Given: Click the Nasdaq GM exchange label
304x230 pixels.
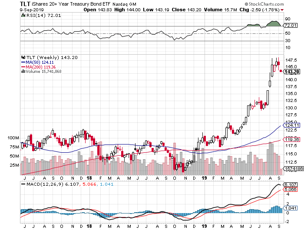Looking at the screenshot, I should [x=125, y=4].
